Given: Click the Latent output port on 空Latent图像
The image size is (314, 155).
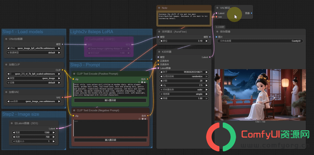Looking at the screenshot, I should [57, 129].
